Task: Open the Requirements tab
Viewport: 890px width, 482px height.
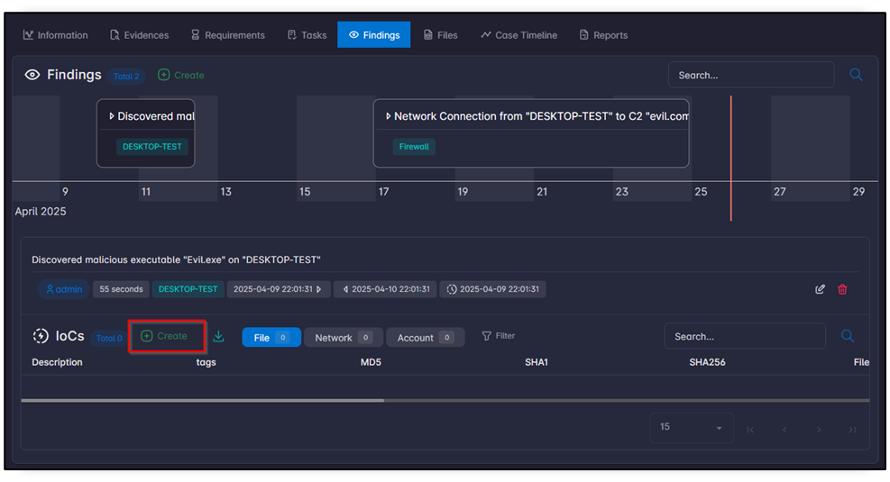Action: (227, 35)
